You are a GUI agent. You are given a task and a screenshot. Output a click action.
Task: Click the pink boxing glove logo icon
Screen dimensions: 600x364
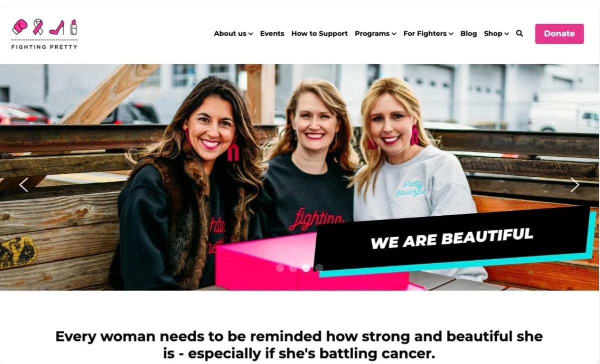pyautogui.click(x=19, y=26)
